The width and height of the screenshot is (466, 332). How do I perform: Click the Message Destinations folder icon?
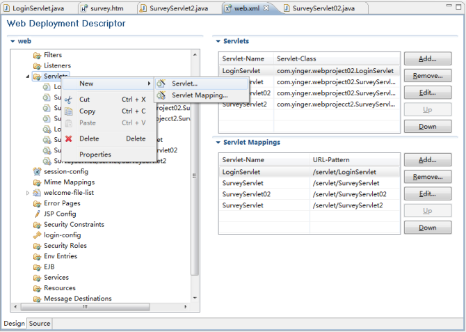pyautogui.click(x=37, y=299)
